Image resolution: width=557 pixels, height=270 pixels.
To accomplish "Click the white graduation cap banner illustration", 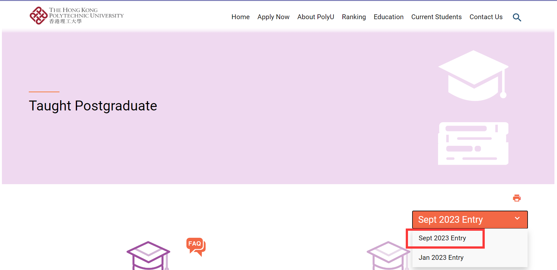I will 473,76.
